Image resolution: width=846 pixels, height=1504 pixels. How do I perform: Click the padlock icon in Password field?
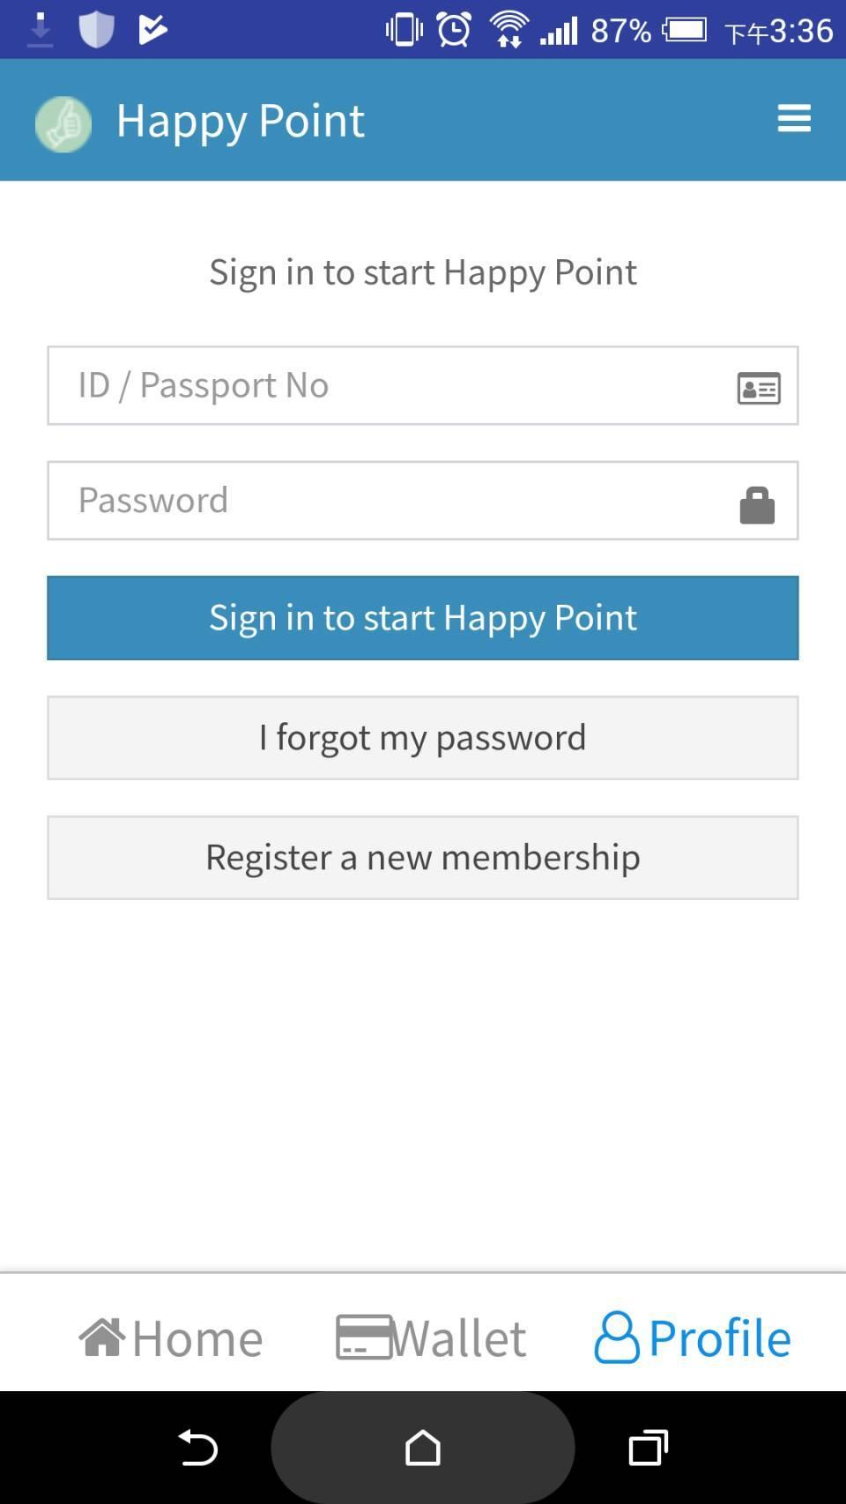pos(756,505)
